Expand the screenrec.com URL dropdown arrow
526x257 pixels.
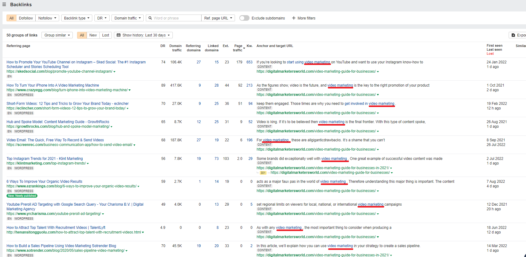coord(134,145)
